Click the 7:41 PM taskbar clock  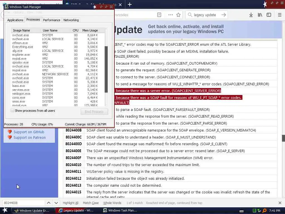(275, 211)
